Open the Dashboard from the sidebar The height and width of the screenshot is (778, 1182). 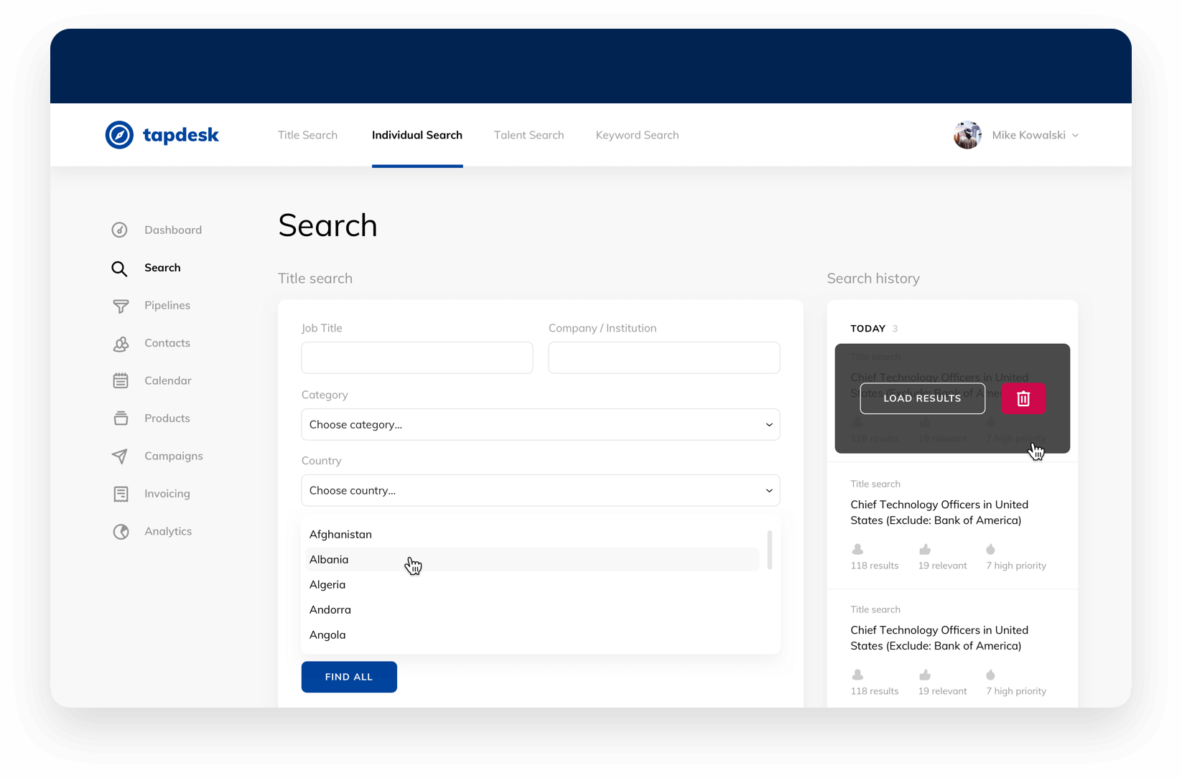(172, 230)
